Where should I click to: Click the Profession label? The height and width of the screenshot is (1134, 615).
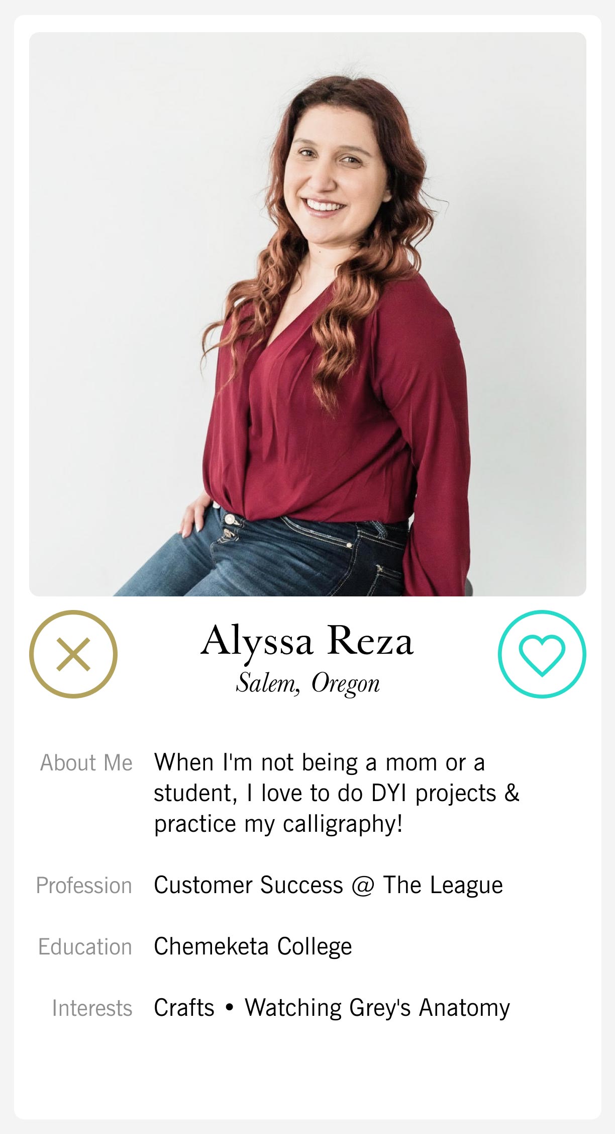84,886
